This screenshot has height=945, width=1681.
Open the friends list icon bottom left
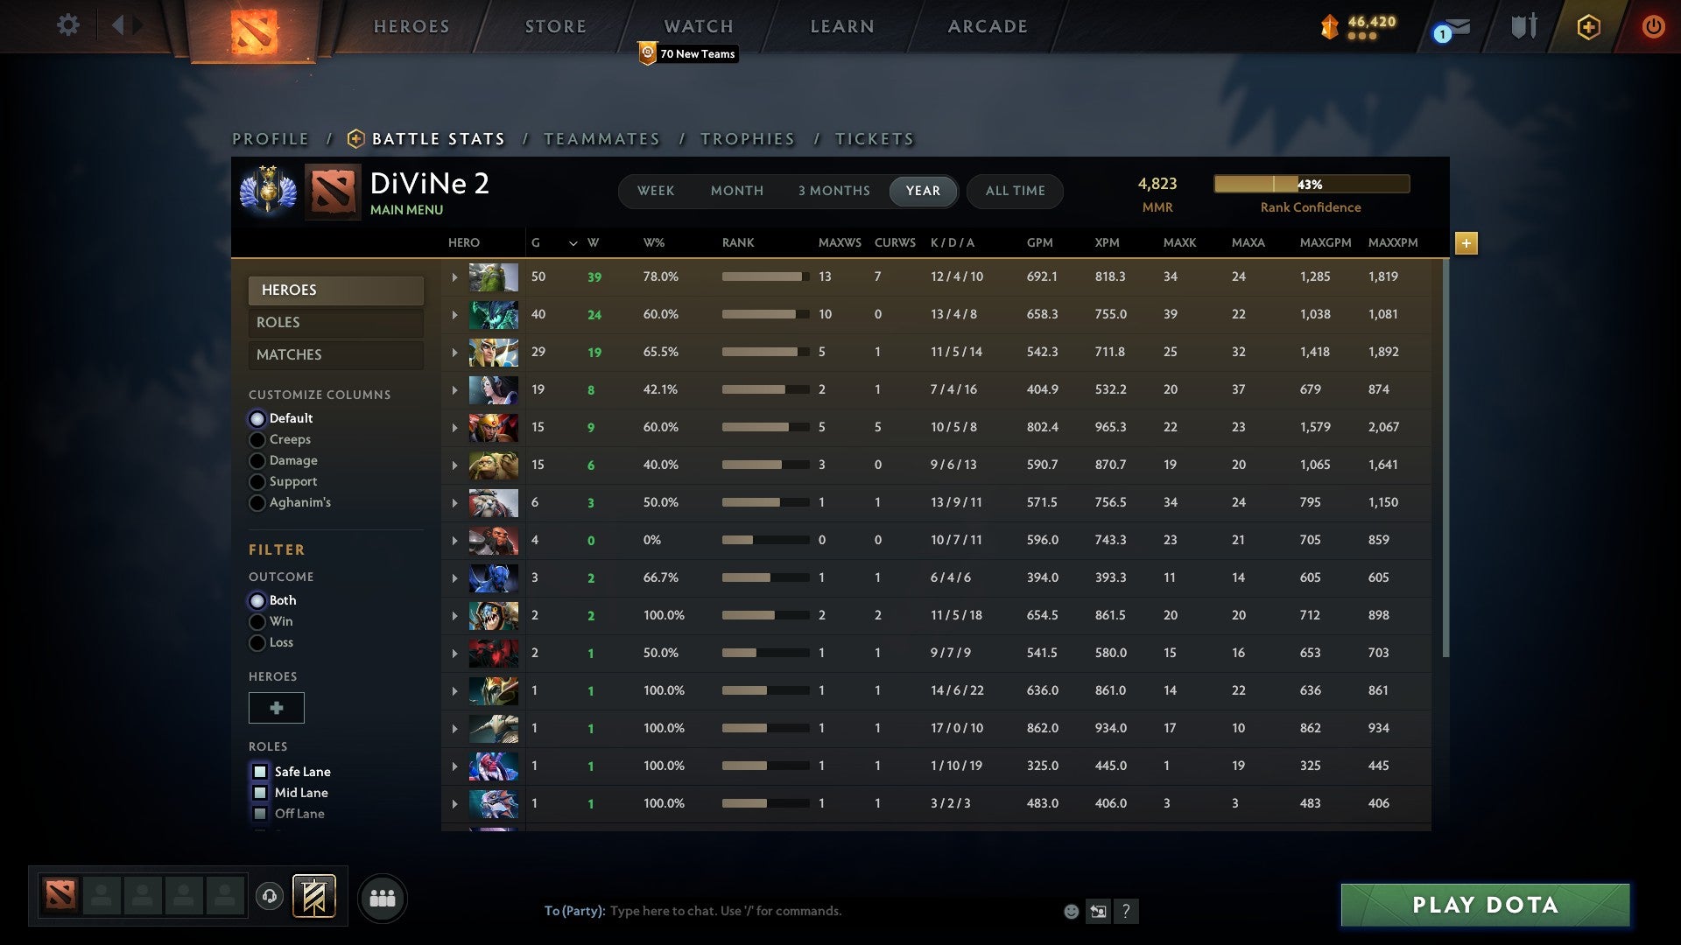tap(382, 898)
